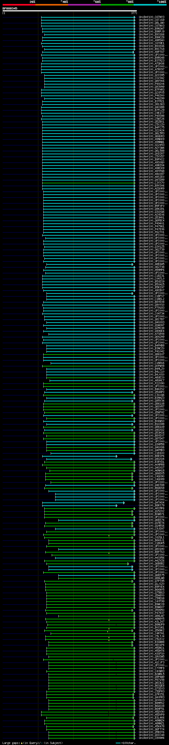Select the UniRef100_P62701 label
169x745 pixels.
[152, 232]
